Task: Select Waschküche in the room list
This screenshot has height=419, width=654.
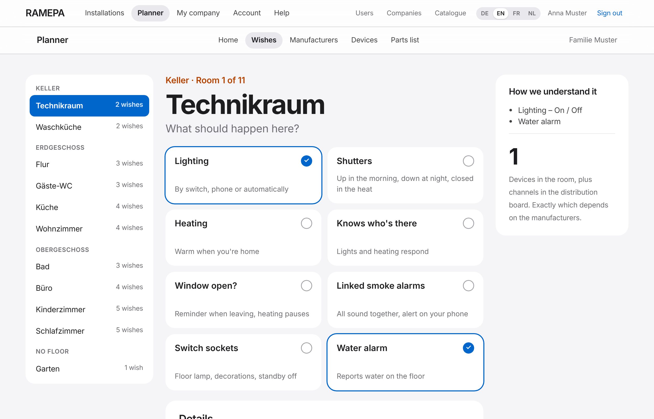Action: coord(89,127)
